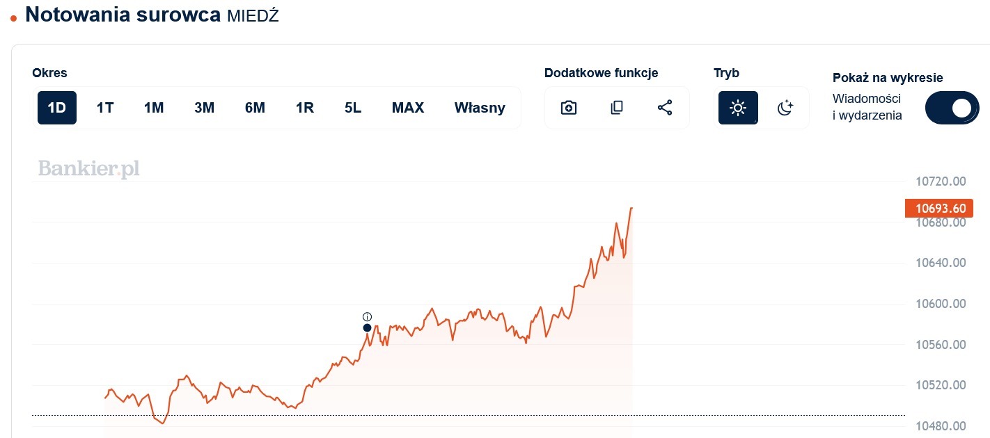
Task: Switch to light mode sun icon
Action: (x=738, y=108)
